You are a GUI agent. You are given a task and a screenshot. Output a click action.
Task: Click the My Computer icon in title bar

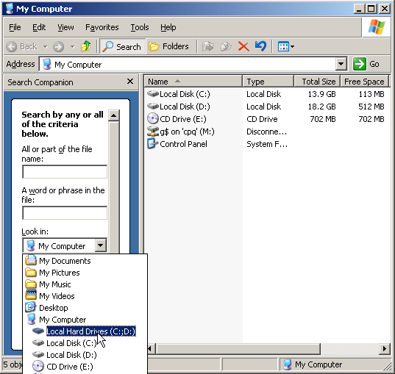click(10, 9)
